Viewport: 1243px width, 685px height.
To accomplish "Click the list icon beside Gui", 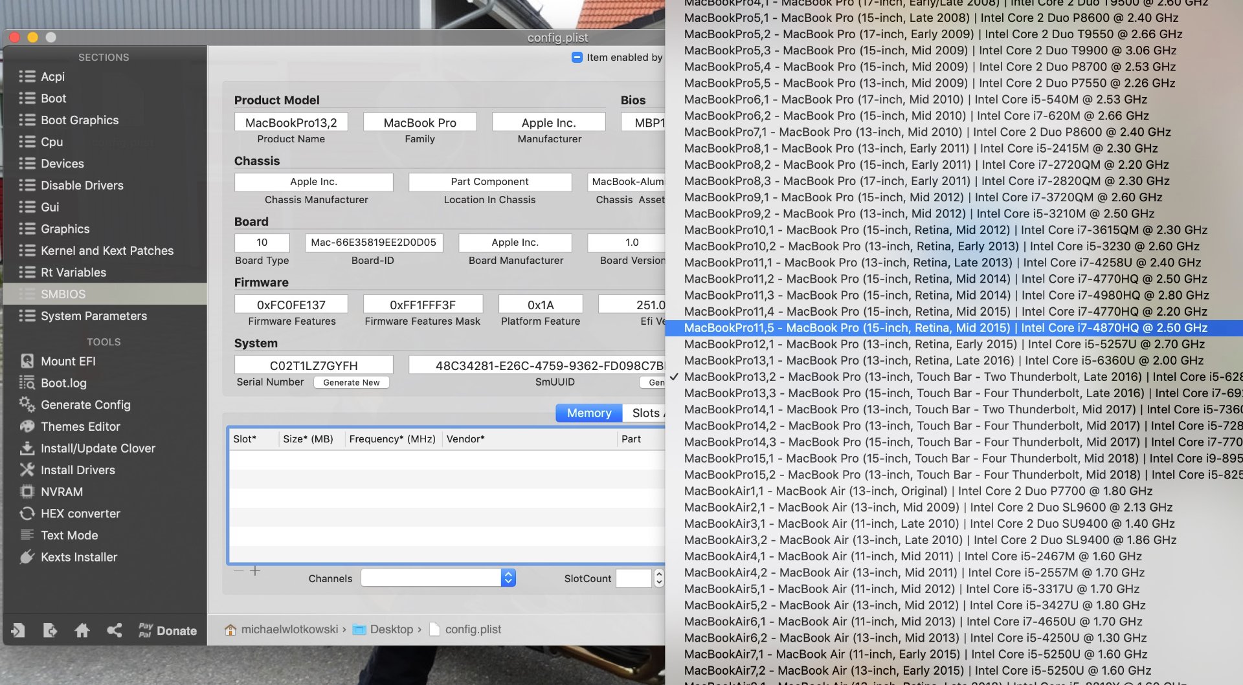I will click(x=27, y=207).
